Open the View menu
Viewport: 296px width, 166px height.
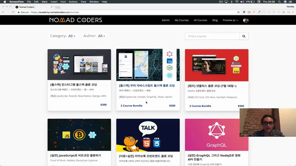point(83,2)
